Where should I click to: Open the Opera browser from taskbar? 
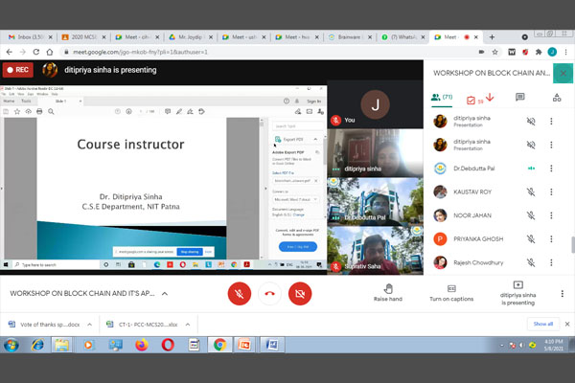[169, 345]
